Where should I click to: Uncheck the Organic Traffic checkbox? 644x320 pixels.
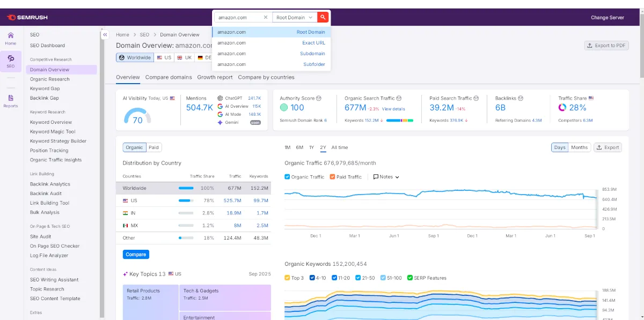tap(287, 177)
